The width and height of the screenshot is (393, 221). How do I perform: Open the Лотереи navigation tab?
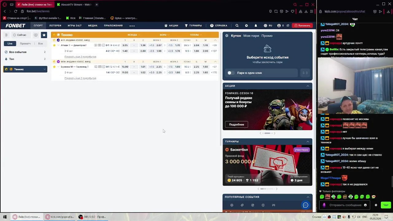[55, 25]
